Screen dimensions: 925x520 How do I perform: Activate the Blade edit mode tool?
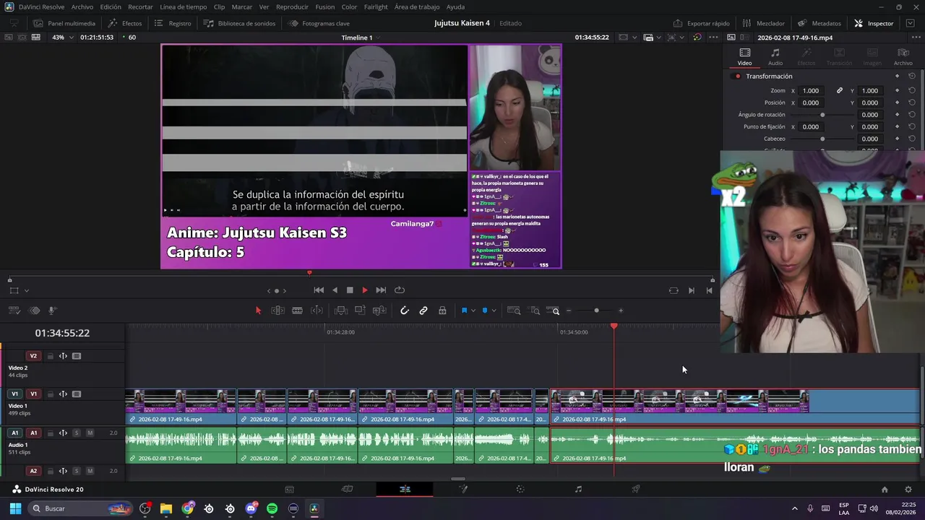tap(297, 311)
